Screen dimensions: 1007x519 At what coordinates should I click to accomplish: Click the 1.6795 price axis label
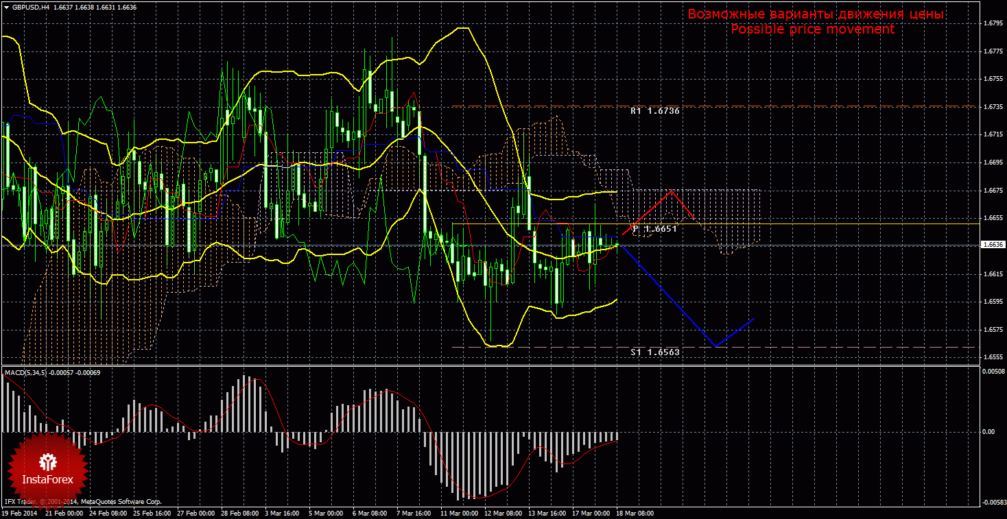(x=992, y=23)
